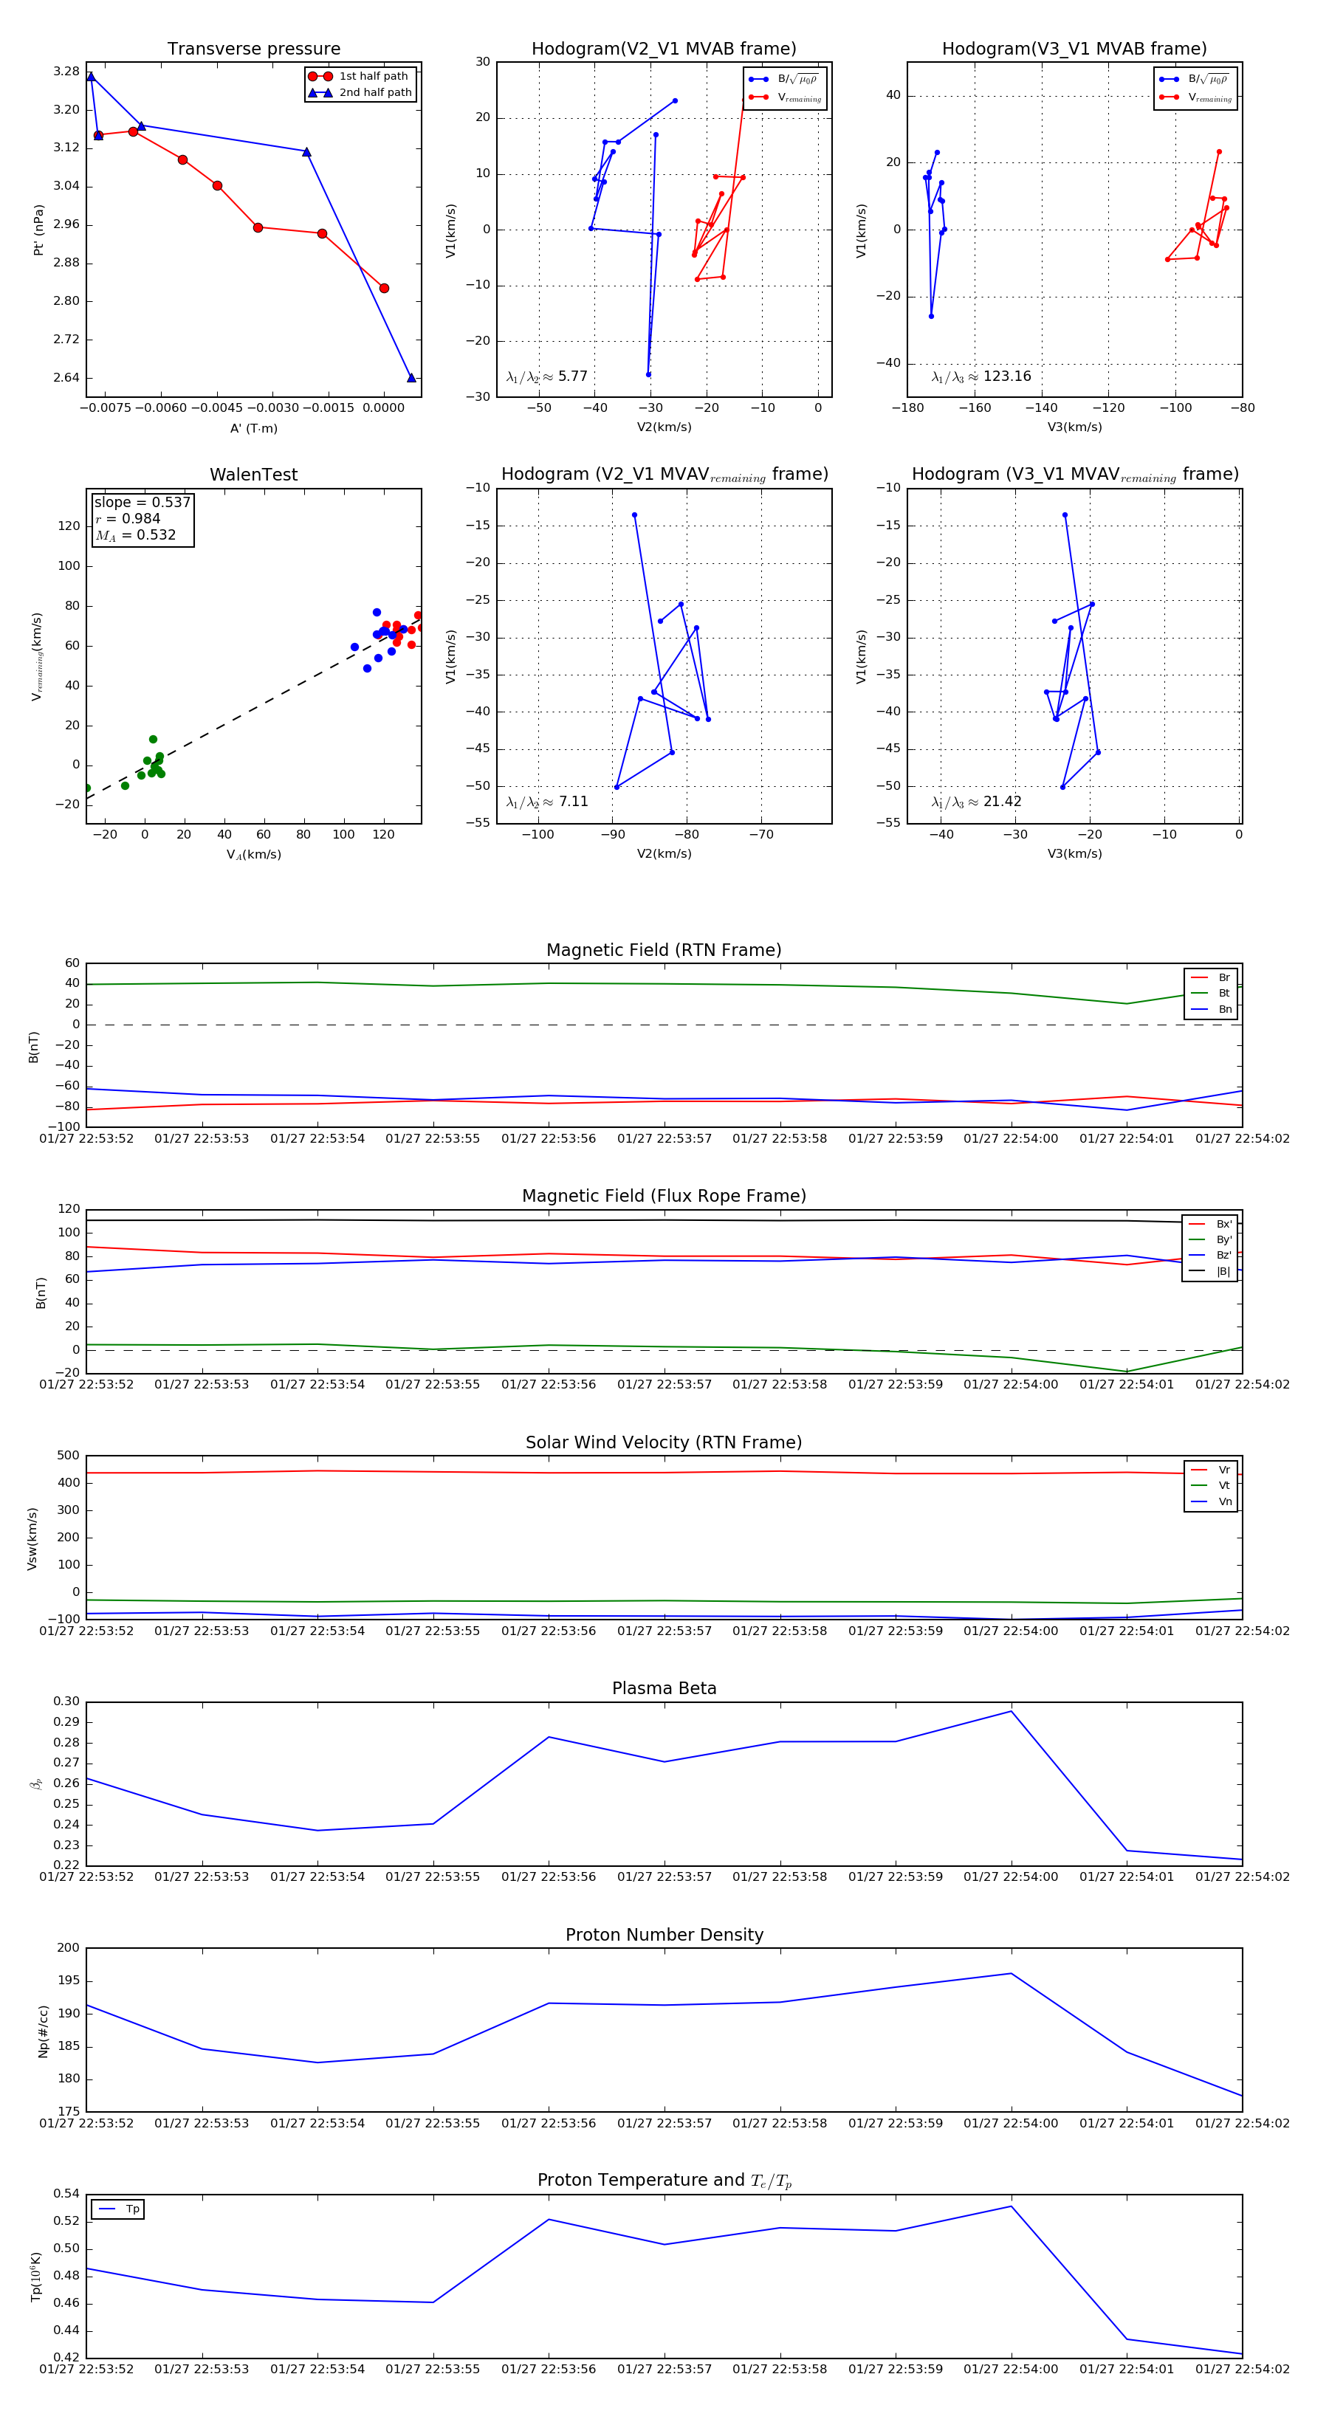Click the "0.30" tick label on Plasma Beta

pos(66,1702)
